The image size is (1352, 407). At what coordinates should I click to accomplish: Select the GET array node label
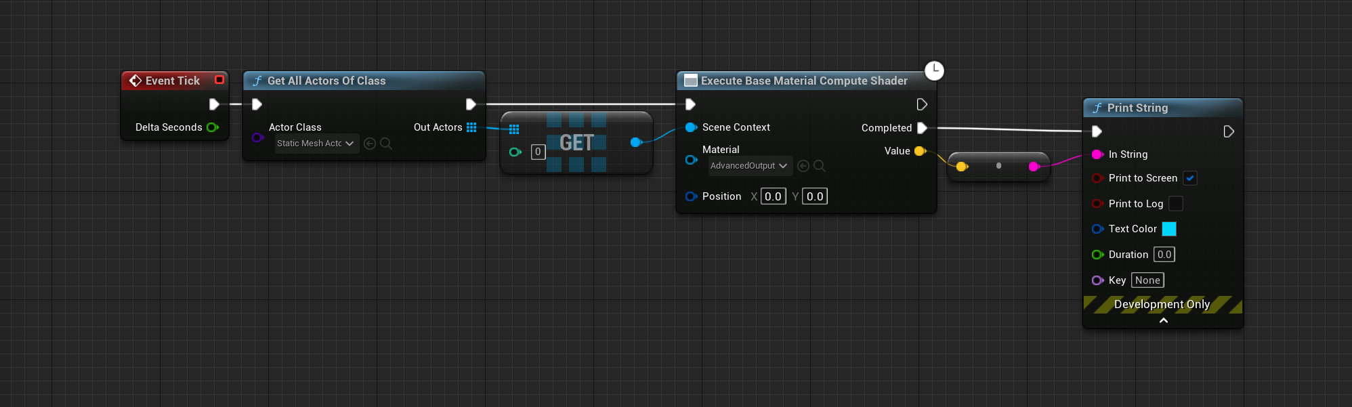click(576, 143)
